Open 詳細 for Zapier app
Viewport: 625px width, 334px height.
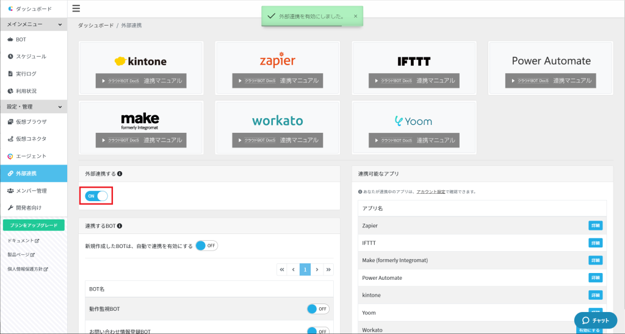(596, 226)
